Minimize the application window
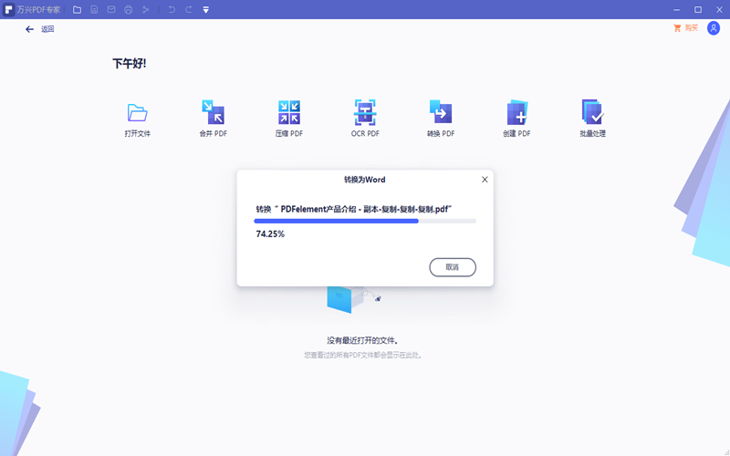 tap(677, 10)
